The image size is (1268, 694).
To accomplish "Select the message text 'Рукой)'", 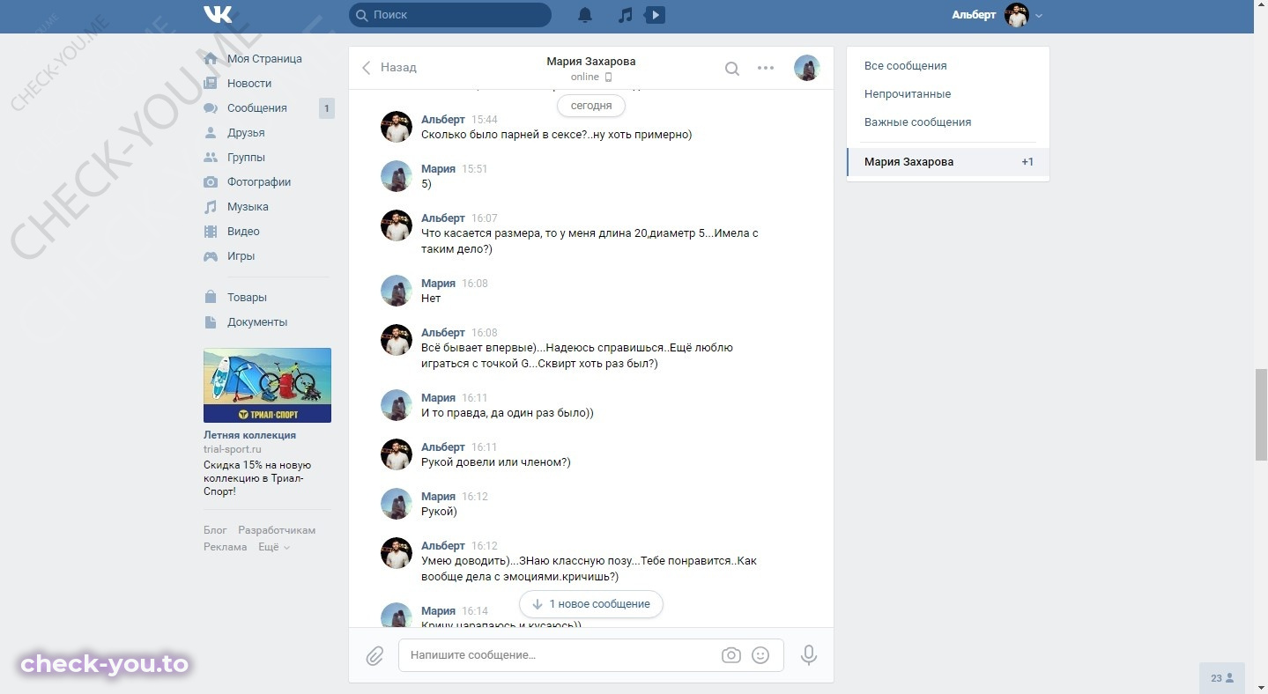I will (x=439, y=512).
